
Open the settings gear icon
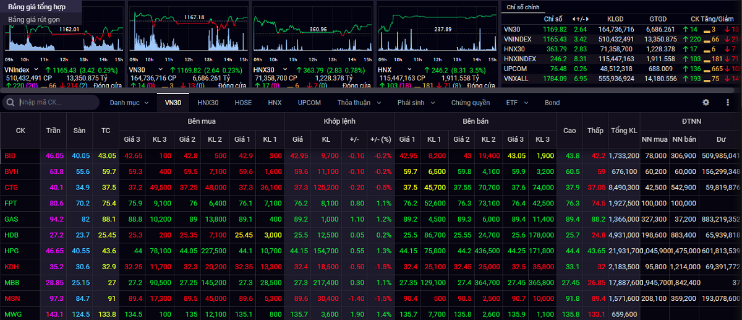[706, 103]
